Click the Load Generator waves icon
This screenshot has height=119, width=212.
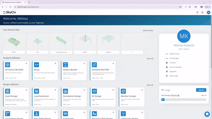37,91
